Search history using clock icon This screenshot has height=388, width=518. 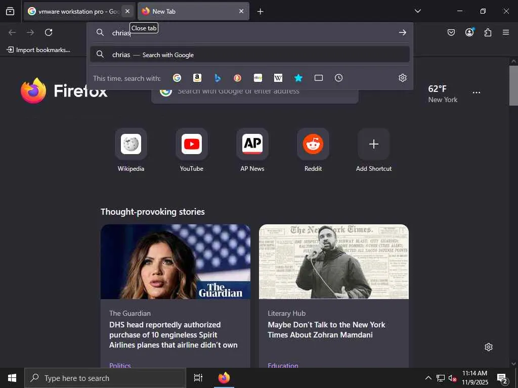[338, 78]
